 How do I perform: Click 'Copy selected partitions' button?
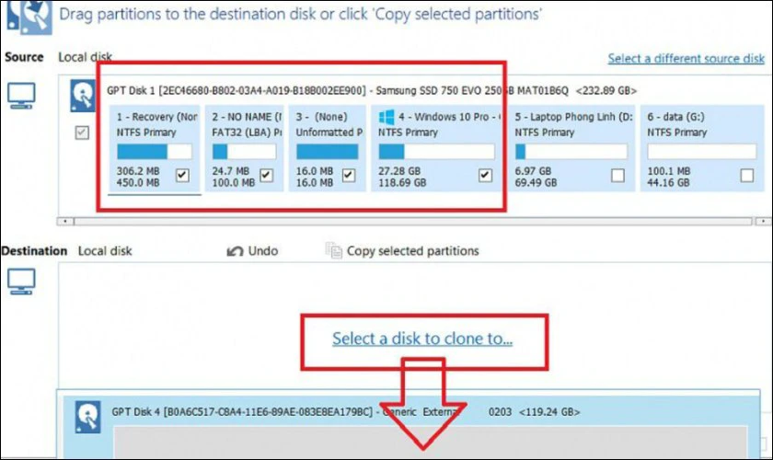[x=402, y=251]
